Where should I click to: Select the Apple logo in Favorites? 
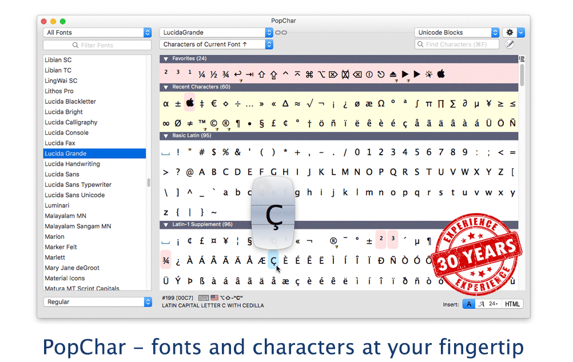pyautogui.click(x=441, y=74)
